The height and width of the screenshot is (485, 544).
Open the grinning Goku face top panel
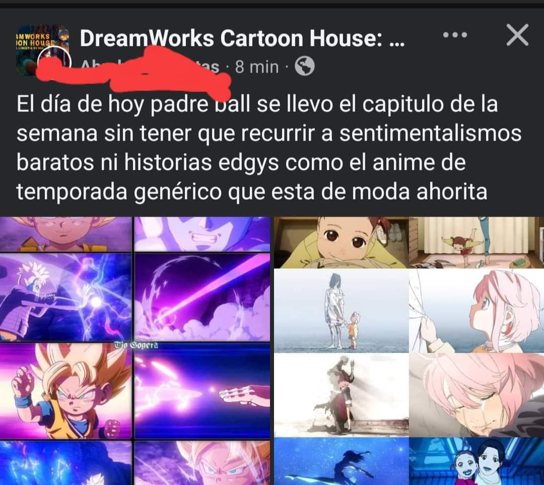tap(202, 234)
